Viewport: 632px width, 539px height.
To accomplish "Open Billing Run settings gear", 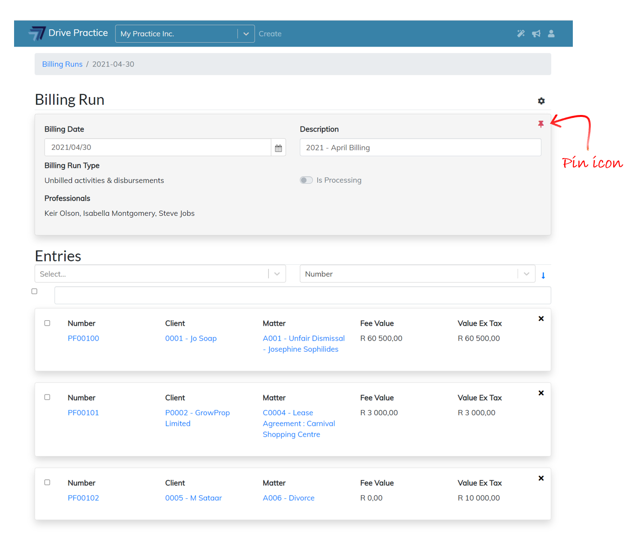I will [x=541, y=101].
